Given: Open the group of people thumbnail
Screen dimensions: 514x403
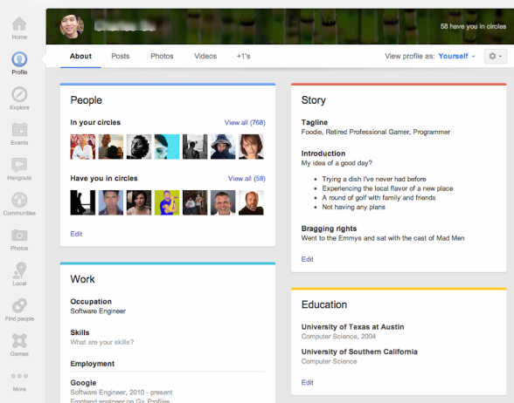Looking at the screenshot, I should [x=195, y=202].
